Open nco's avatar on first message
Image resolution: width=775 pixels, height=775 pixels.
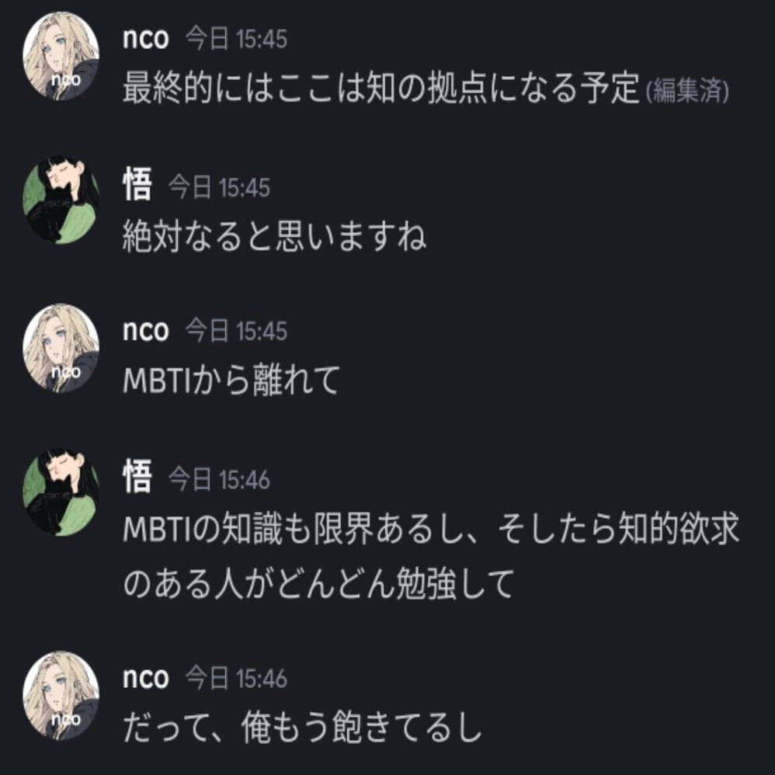(x=61, y=56)
